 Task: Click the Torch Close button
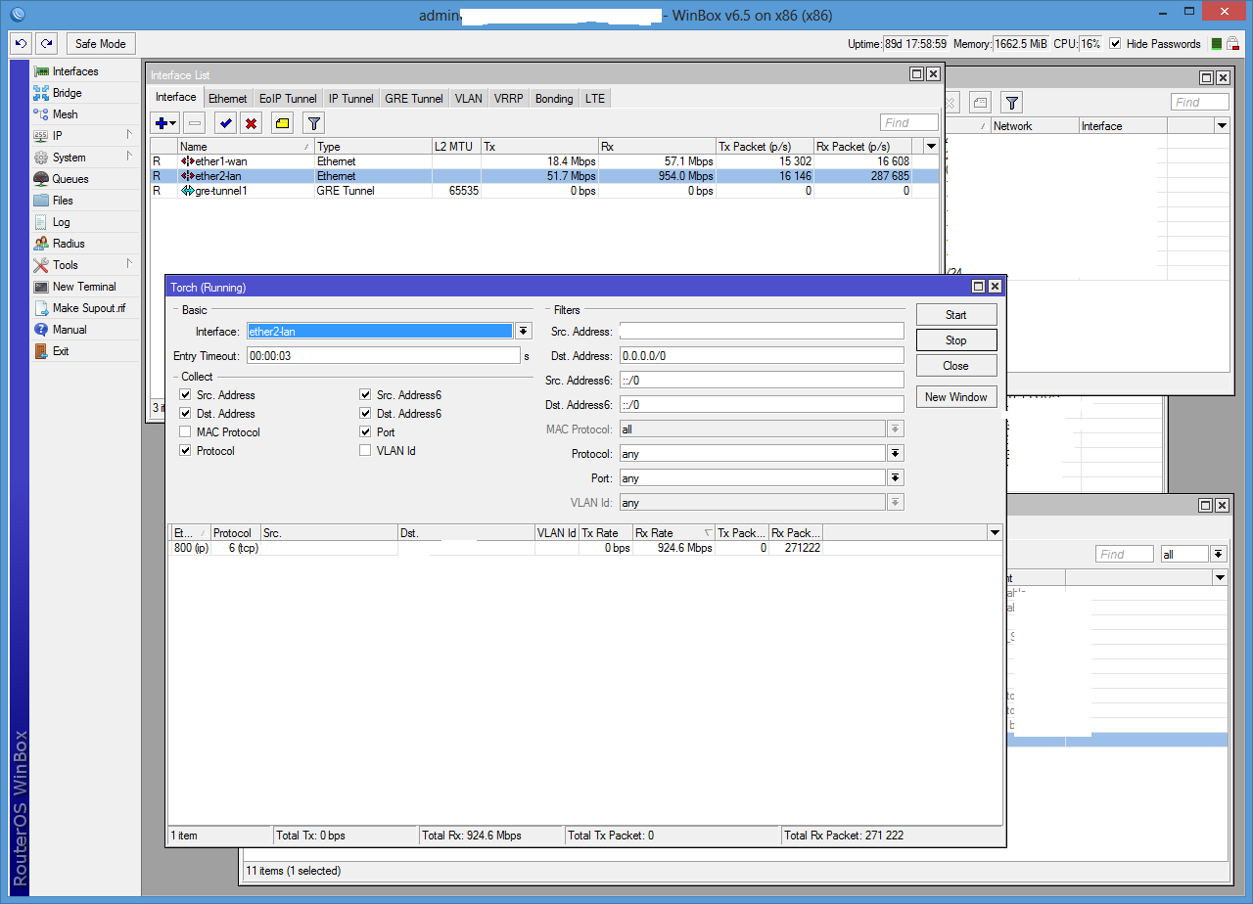point(956,366)
